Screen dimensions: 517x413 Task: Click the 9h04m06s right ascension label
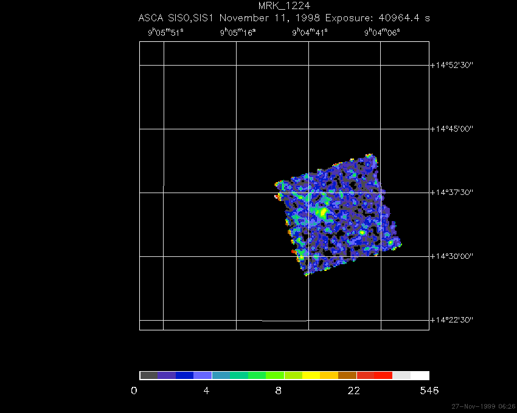382,32
